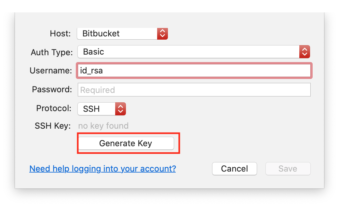Cancel the account dialog

coord(235,169)
